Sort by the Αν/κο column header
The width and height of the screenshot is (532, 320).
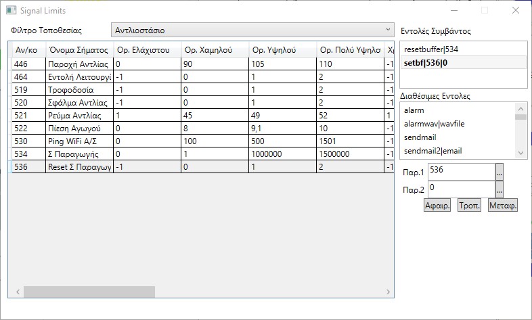tap(27, 50)
